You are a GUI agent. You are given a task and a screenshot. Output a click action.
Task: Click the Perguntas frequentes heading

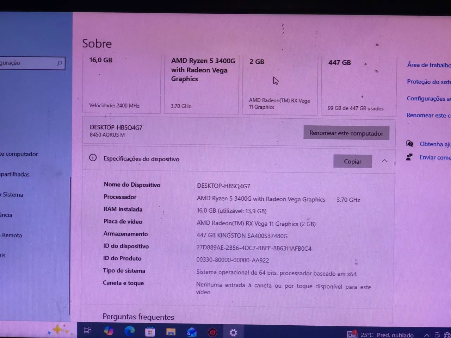138,317
